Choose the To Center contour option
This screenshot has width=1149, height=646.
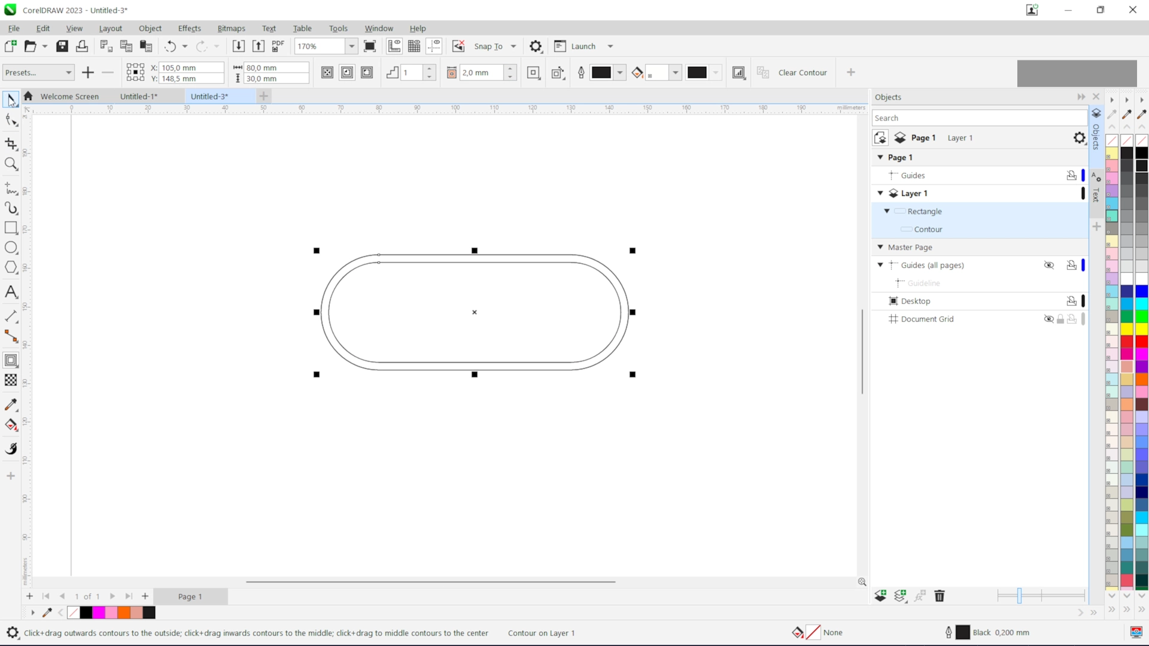coord(327,72)
